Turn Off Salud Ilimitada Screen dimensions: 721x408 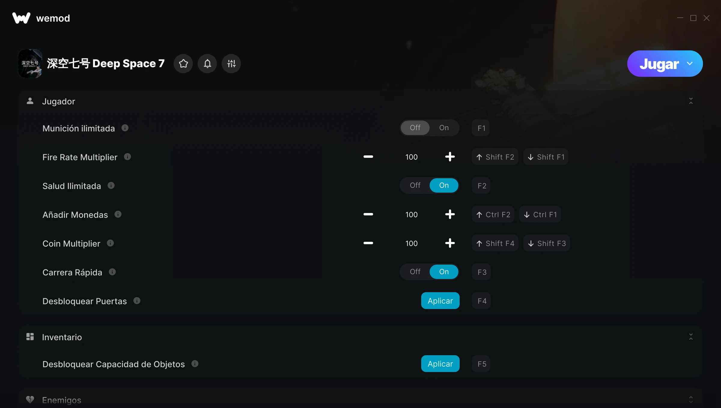click(x=415, y=185)
